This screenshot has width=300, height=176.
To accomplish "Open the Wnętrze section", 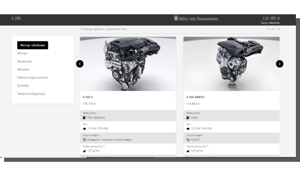I will (23, 69).
